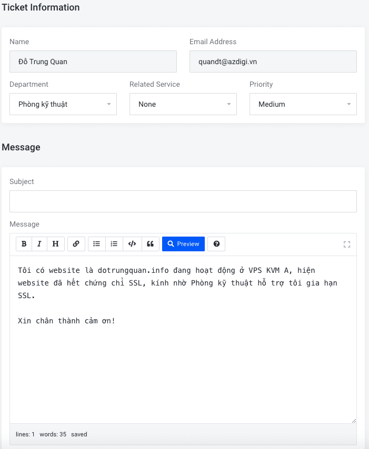This screenshot has width=369, height=449.
Task: Expand the Related Service dropdown
Action: [x=183, y=104]
